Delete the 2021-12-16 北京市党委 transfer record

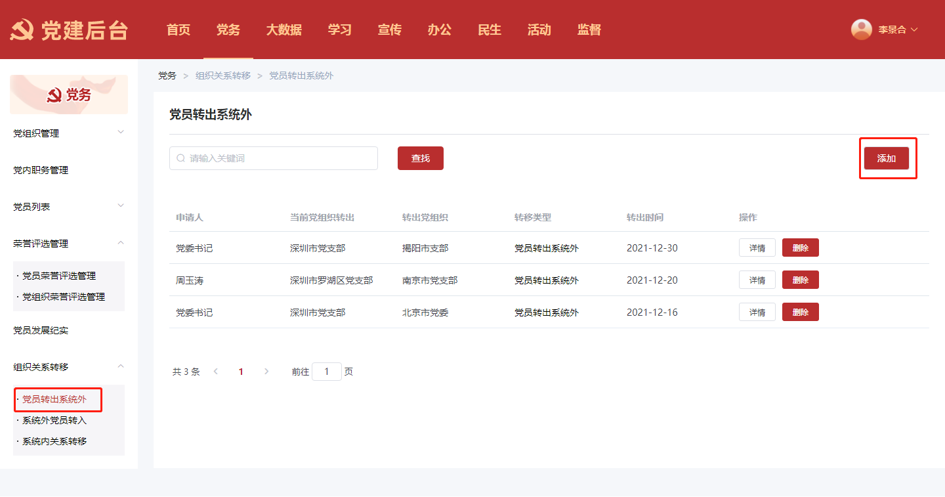800,313
